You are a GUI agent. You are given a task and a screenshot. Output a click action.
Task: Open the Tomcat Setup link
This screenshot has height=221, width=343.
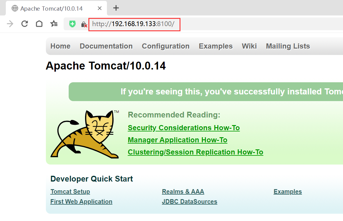point(70,192)
